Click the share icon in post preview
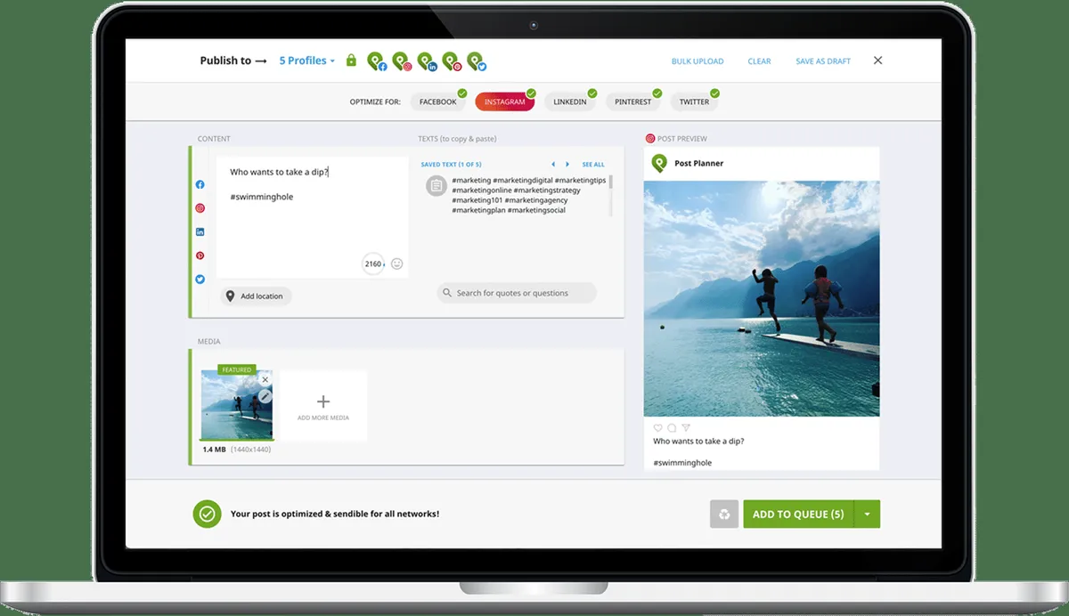The width and height of the screenshot is (1069, 616). click(685, 427)
